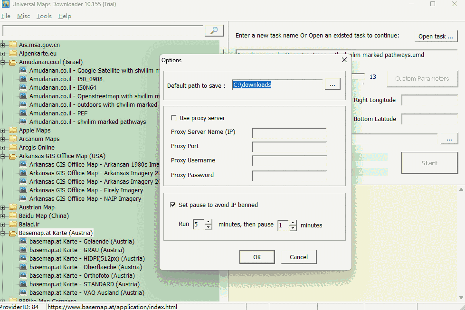Click the Universal Maps Downloader title bar icon
465x310 pixels.
[7, 4]
